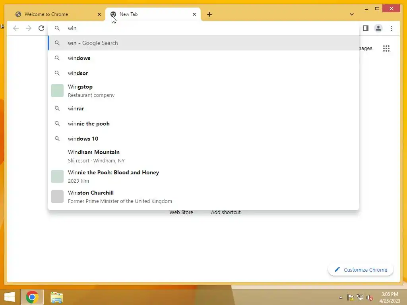Select the 'windows 10' suggestion
The height and width of the screenshot is (305, 407).
[204, 139]
